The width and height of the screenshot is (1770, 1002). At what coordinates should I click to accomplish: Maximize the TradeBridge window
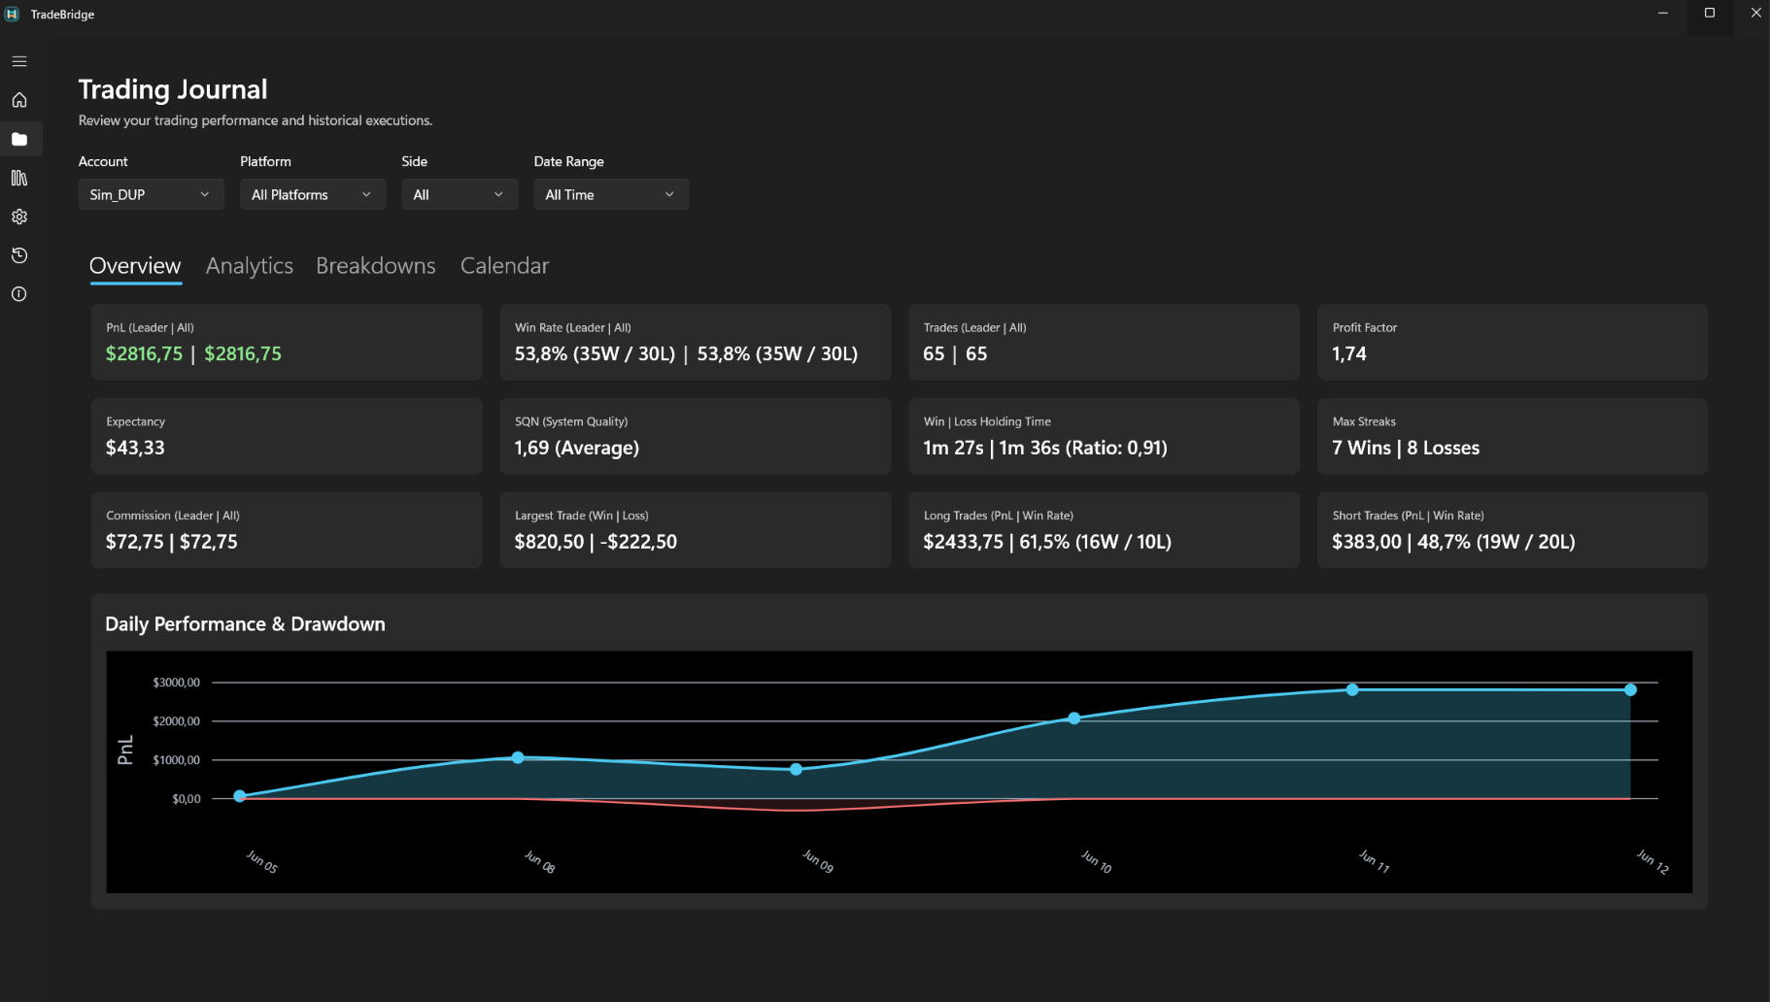point(1710,14)
